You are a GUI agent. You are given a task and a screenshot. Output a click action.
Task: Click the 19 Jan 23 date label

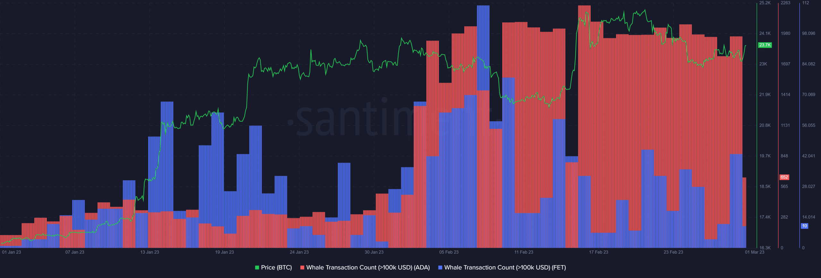(x=224, y=252)
